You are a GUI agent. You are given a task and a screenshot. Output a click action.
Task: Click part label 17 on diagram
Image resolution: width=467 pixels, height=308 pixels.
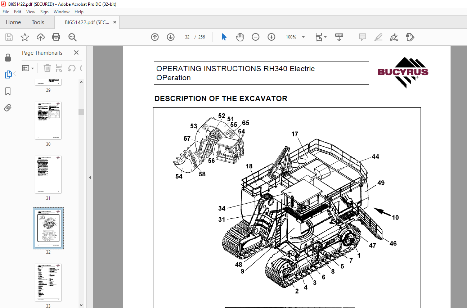click(x=295, y=134)
